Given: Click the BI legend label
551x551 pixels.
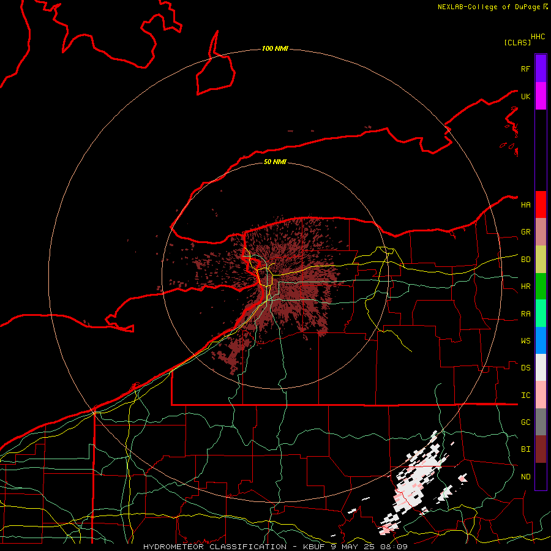Looking at the screenshot, I should 526,449.
